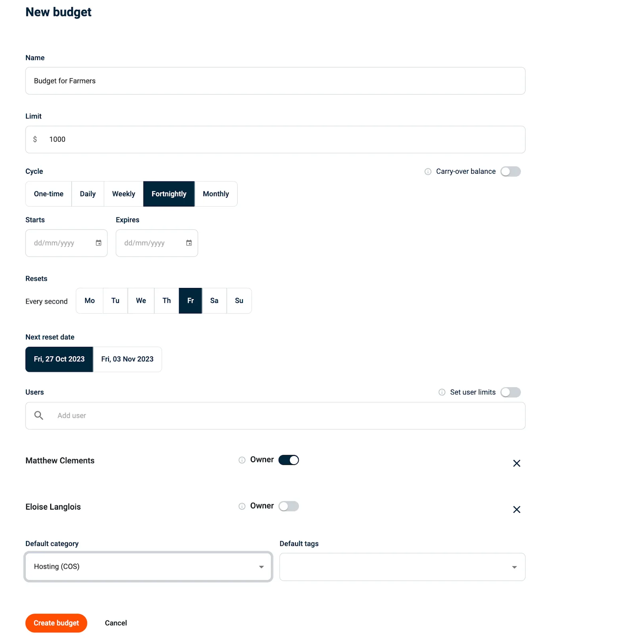
Task: Click the New budget heading
Action: click(58, 12)
